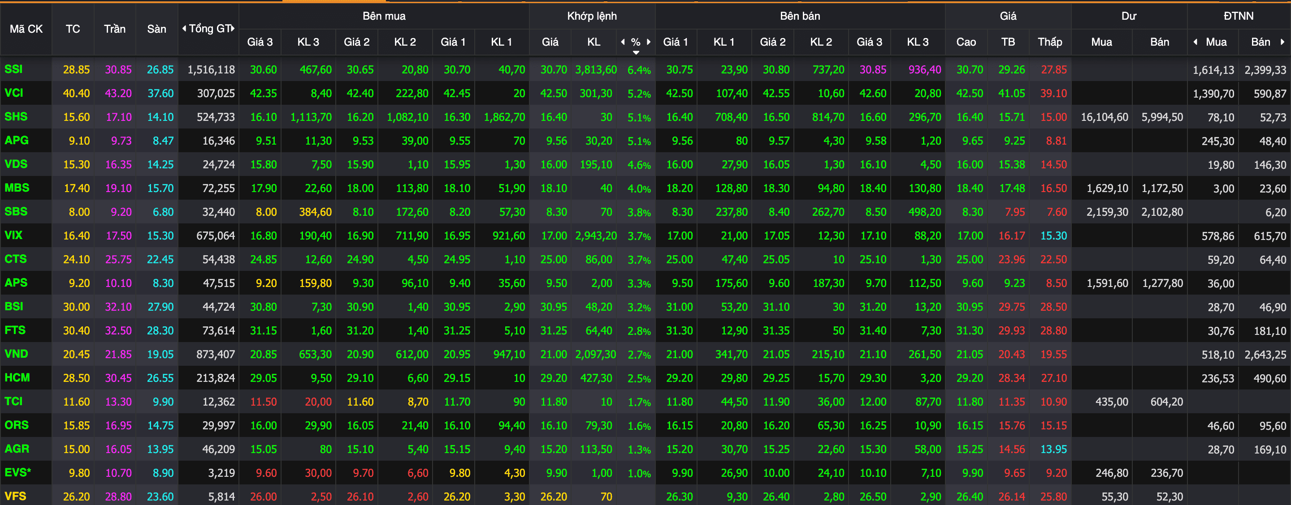Open the EVS* stock ticker
Screen dimensions: 1291x505
pyautogui.click(x=17, y=472)
